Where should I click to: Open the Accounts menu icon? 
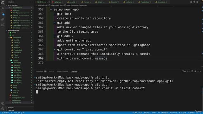point(3,103)
